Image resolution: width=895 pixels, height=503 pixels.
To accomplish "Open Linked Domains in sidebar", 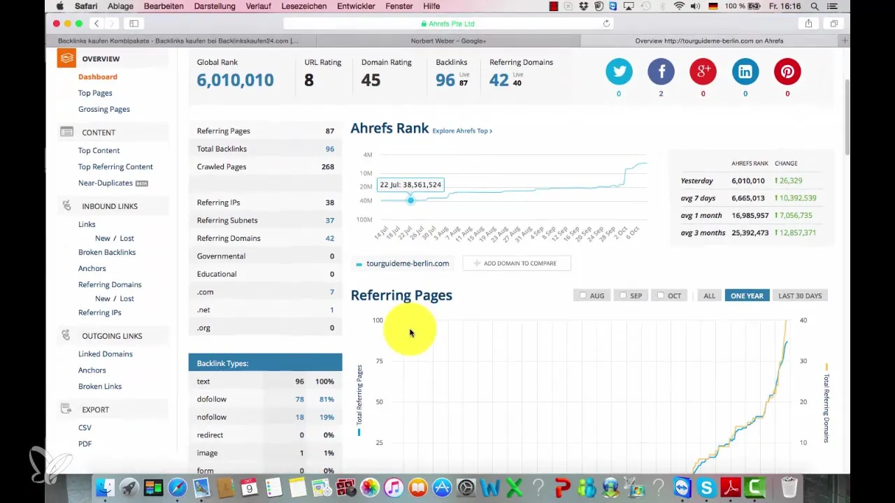I will coord(106,354).
